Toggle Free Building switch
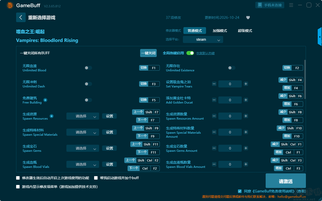The height and width of the screenshot is (201, 322). click(x=88, y=100)
